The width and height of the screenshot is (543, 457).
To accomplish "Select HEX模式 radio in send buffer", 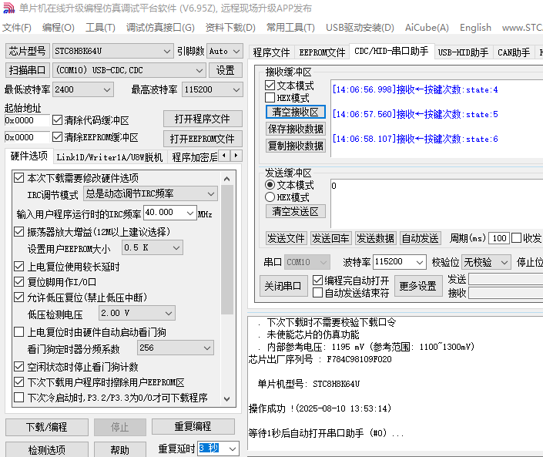I will (270, 197).
